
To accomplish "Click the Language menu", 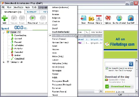I will (43, 7).
